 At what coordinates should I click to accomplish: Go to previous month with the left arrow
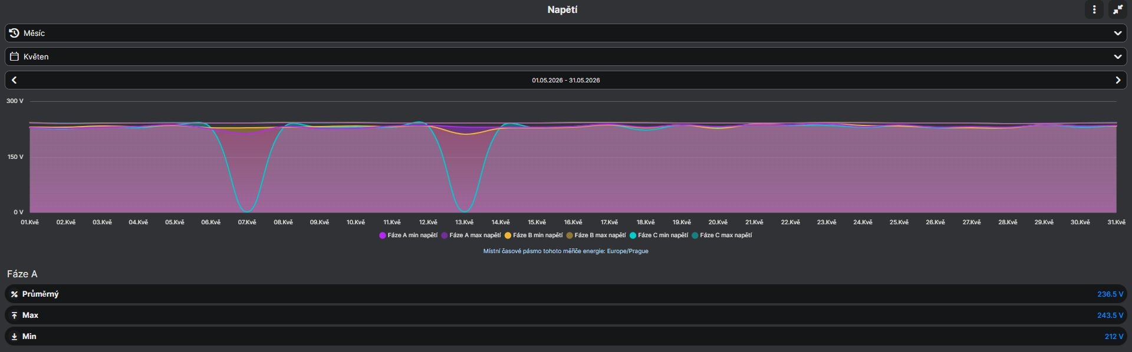[x=14, y=80]
